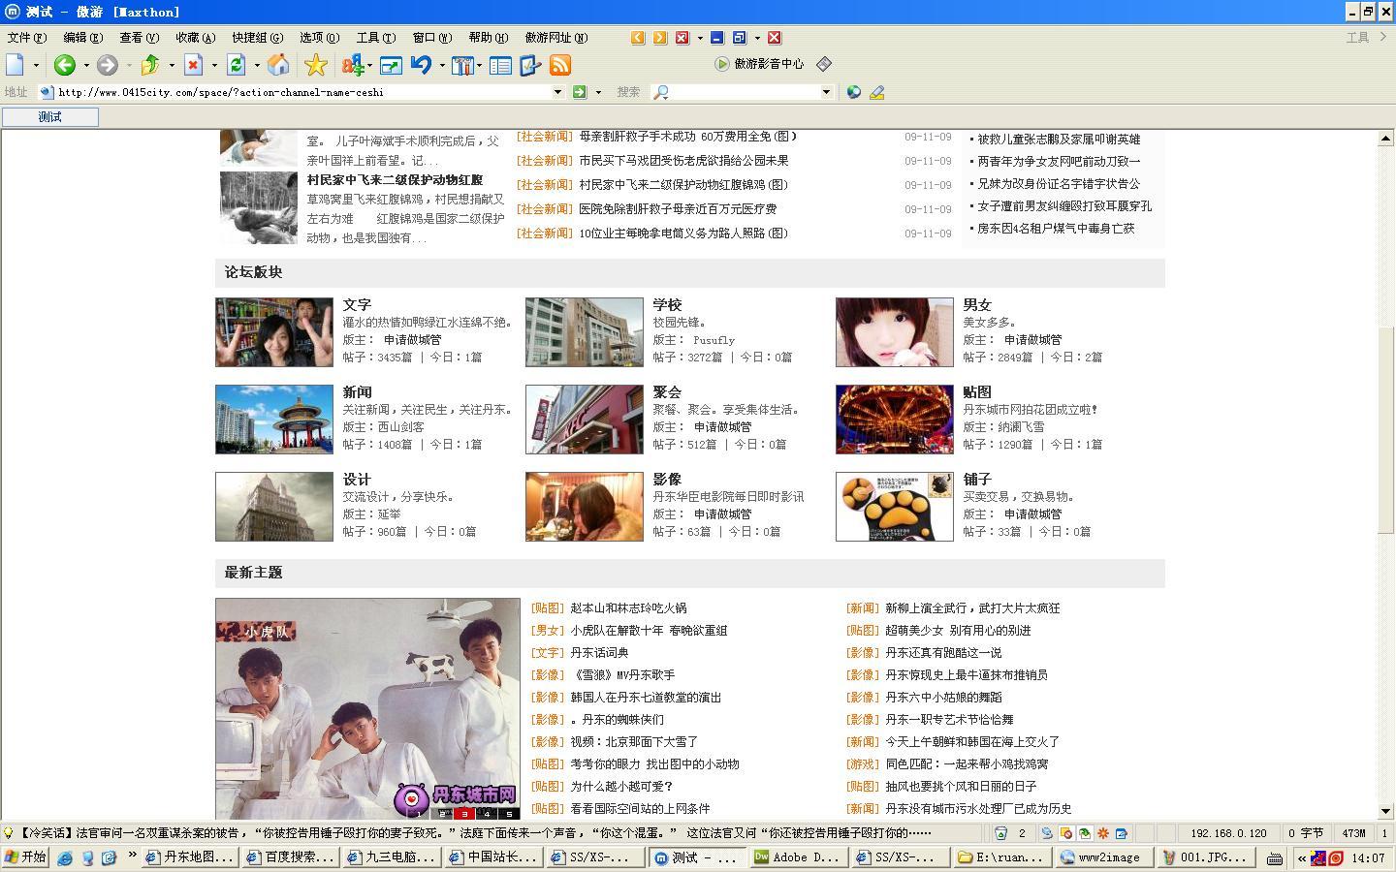Click the 傲游影音中心 button
Image resolution: width=1396 pixels, height=872 pixels.
[x=759, y=64]
